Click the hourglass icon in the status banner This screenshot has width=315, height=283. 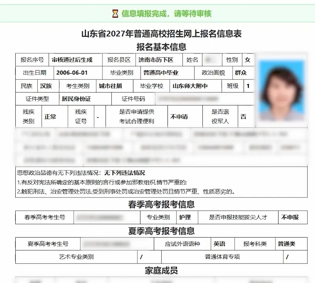pyautogui.click(x=115, y=14)
